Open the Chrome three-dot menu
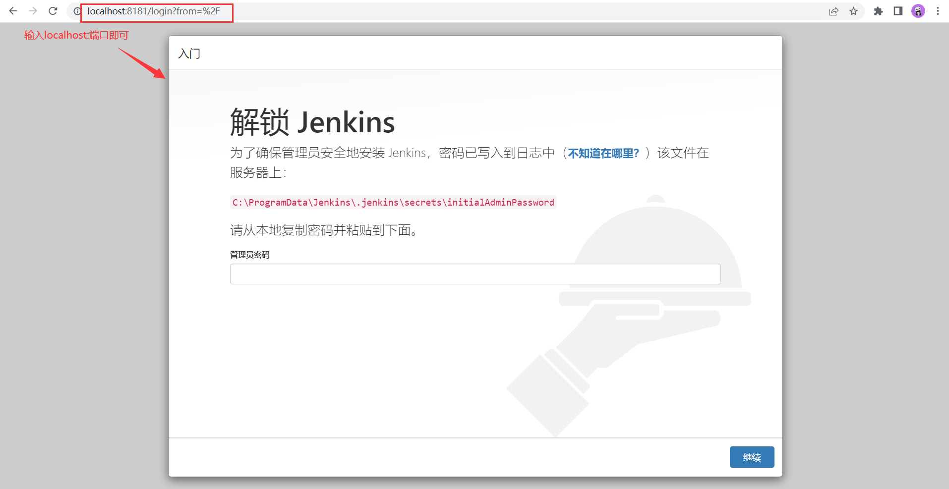The height and width of the screenshot is (489, 949). pos(938,11)
